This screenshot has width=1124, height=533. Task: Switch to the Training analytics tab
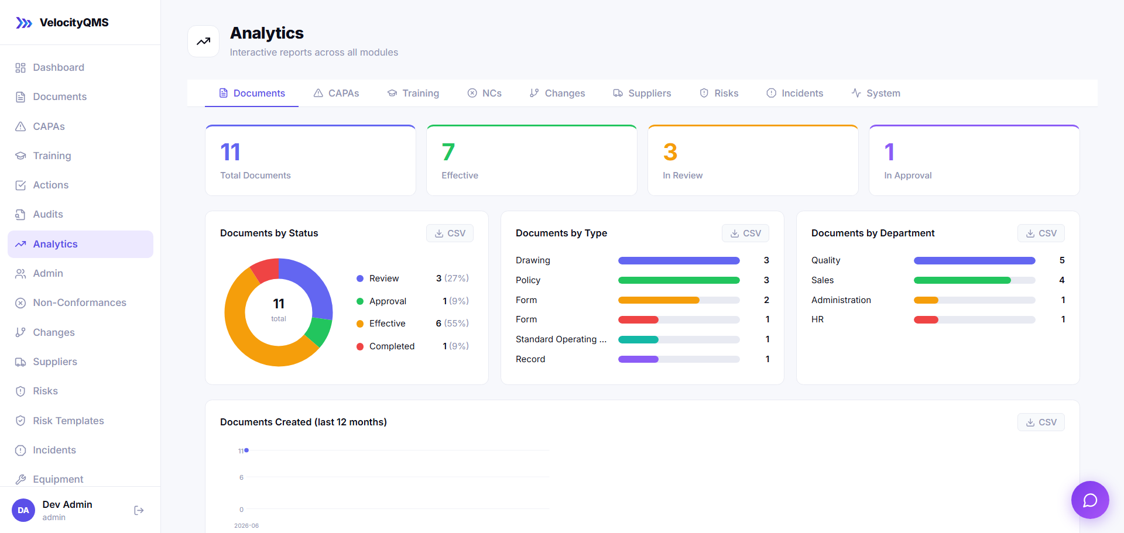pyautogui.click(x=413, y=93)
